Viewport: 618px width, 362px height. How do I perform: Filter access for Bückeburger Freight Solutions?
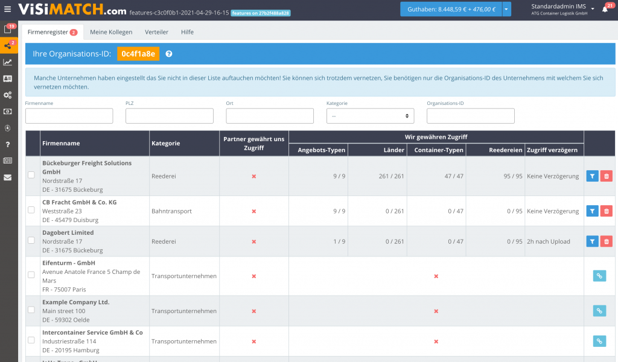point(592,176)
